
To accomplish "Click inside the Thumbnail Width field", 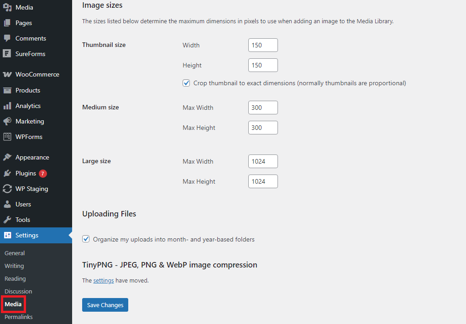I will coord(263,45).
